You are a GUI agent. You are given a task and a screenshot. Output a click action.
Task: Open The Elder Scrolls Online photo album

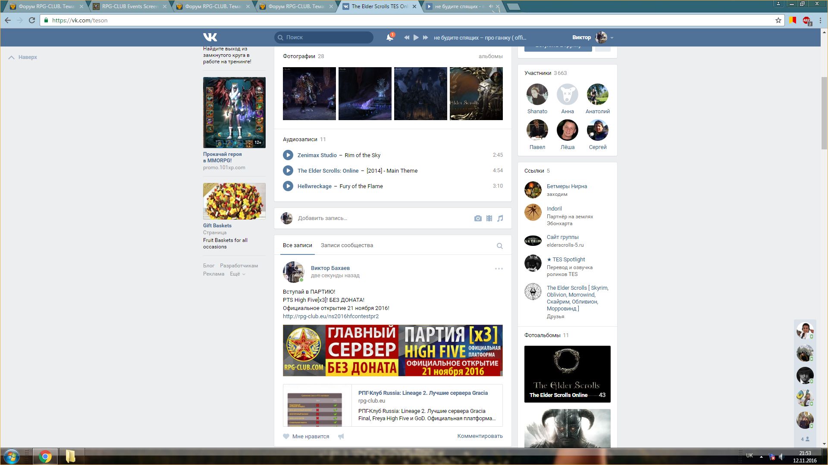click(x=568, y=374)
